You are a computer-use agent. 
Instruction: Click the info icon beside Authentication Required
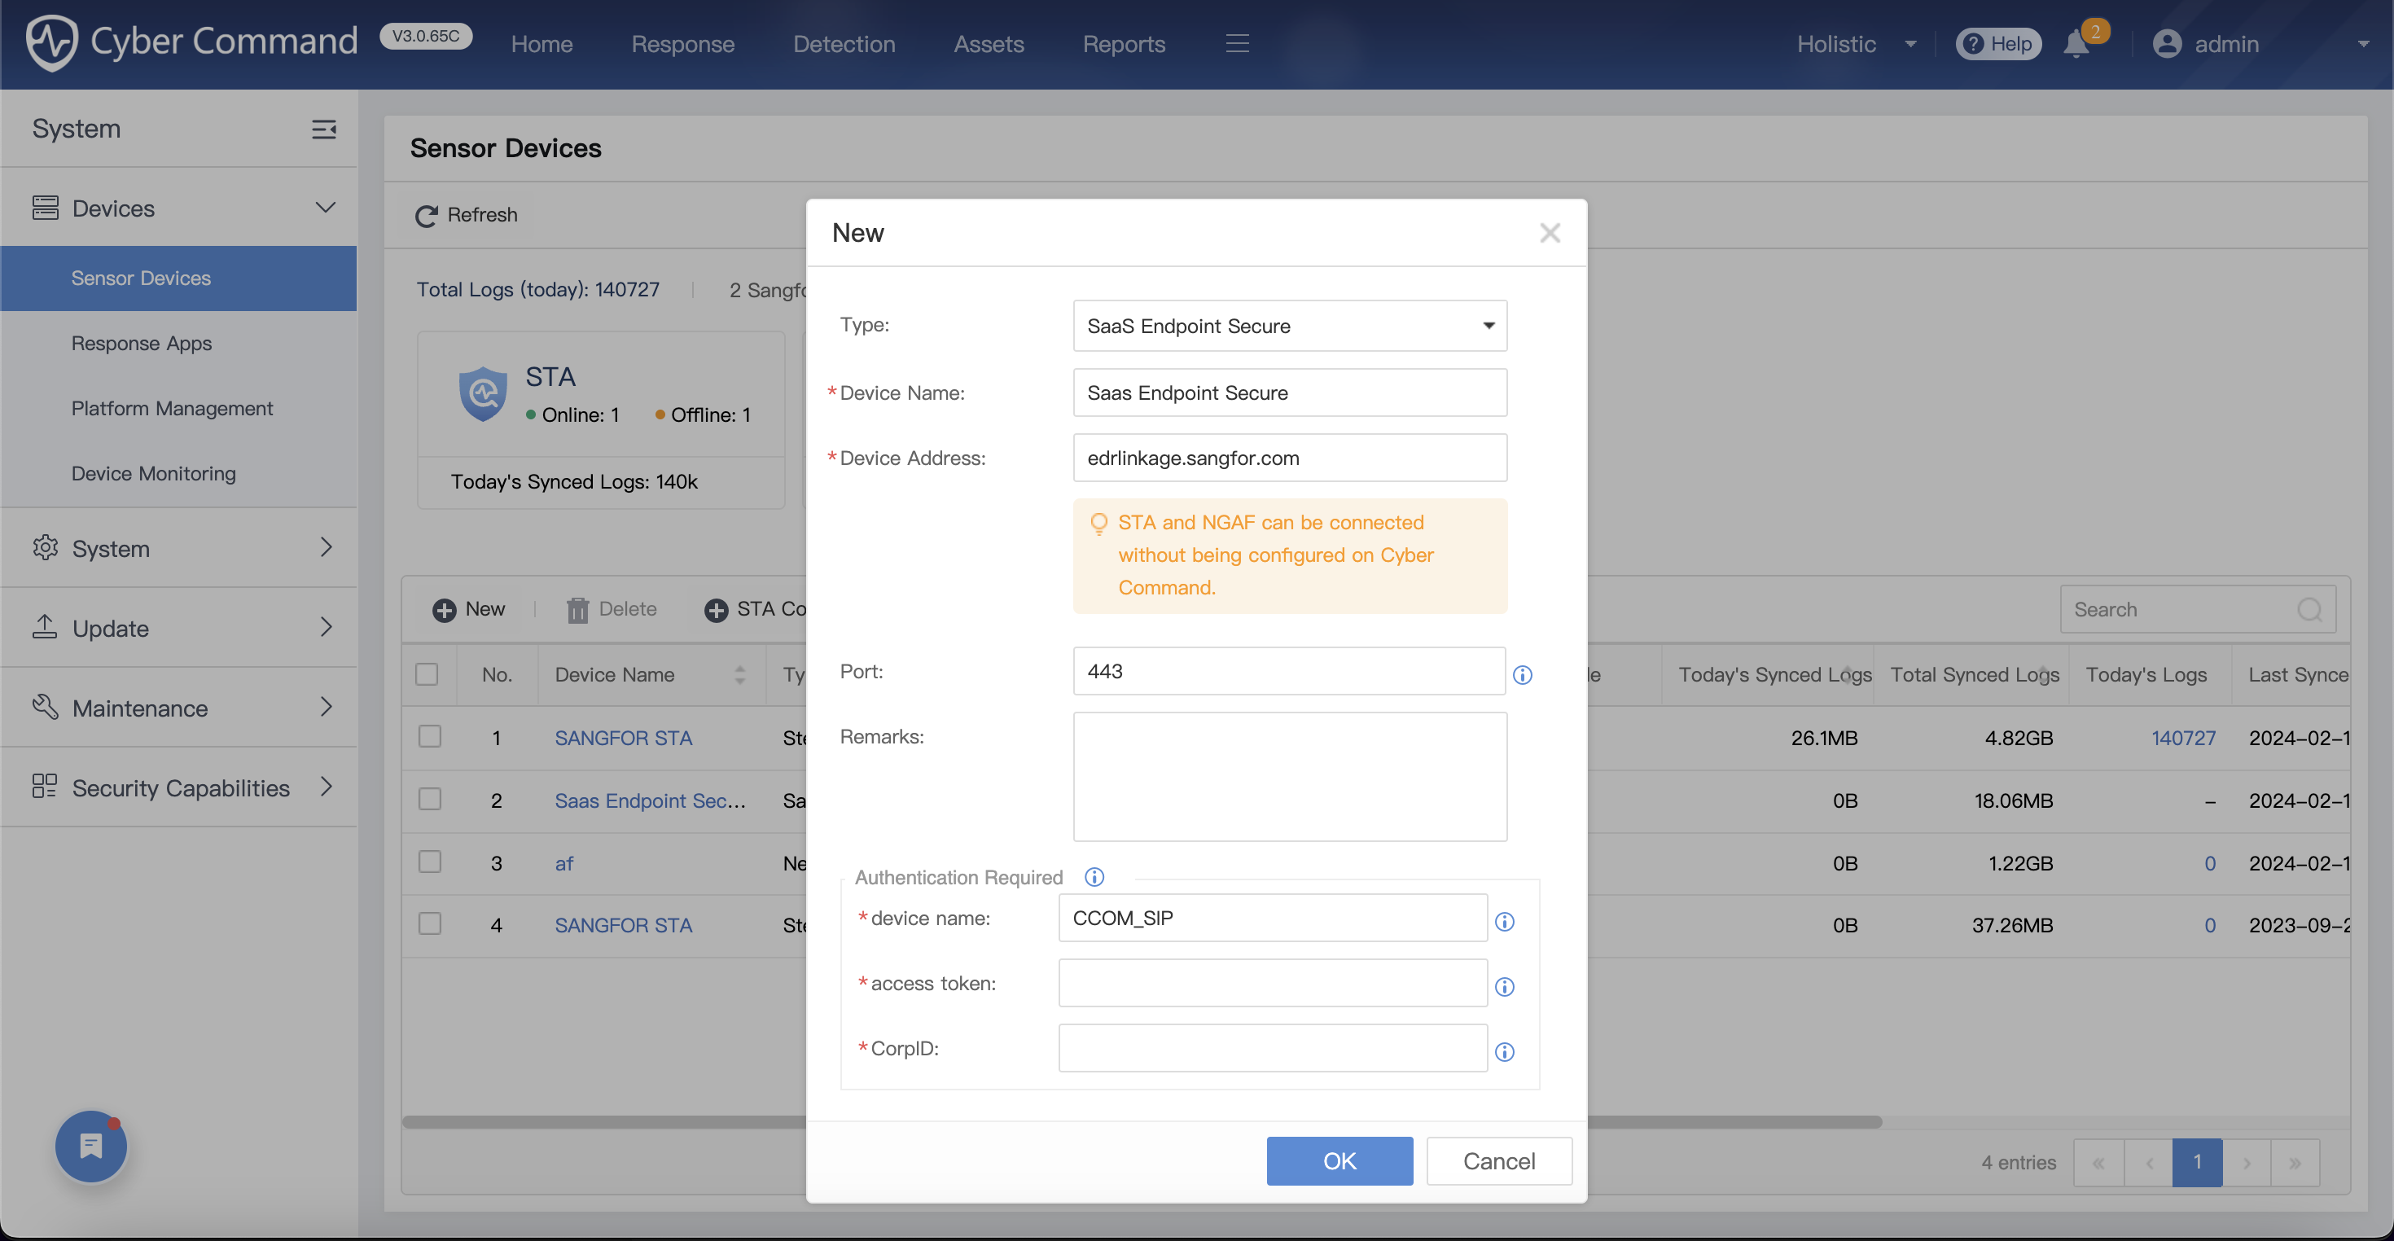pyautogui.click(x=1094, y=877)
